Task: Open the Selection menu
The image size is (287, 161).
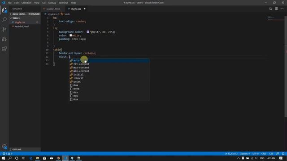Action: (x=26, y=3)
